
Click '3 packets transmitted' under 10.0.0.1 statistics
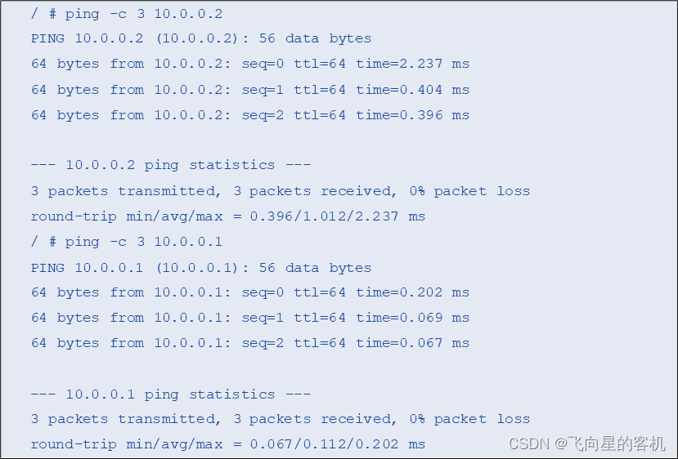click(x=122, y=419)
